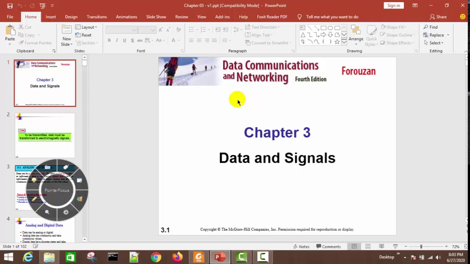Toggle Bold formatting
Viewport: 470px width, 264px height.
[x=109, y=40]
